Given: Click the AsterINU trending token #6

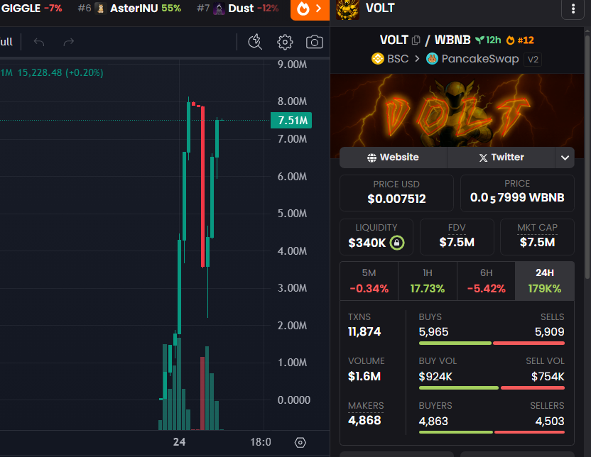Looking at the screenshot, I should point(129,9).
